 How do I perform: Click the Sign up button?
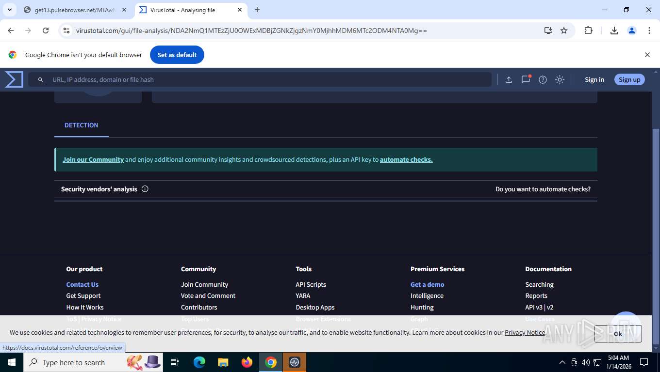point(629,80)
